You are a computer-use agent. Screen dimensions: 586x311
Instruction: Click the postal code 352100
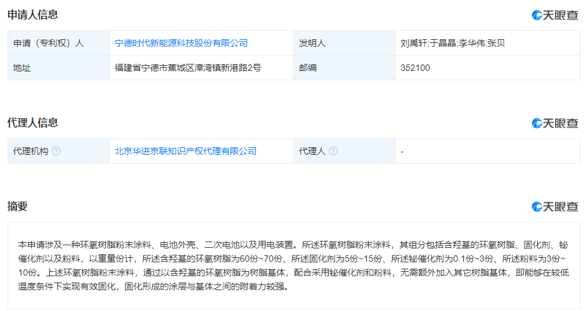pos(415,68)
